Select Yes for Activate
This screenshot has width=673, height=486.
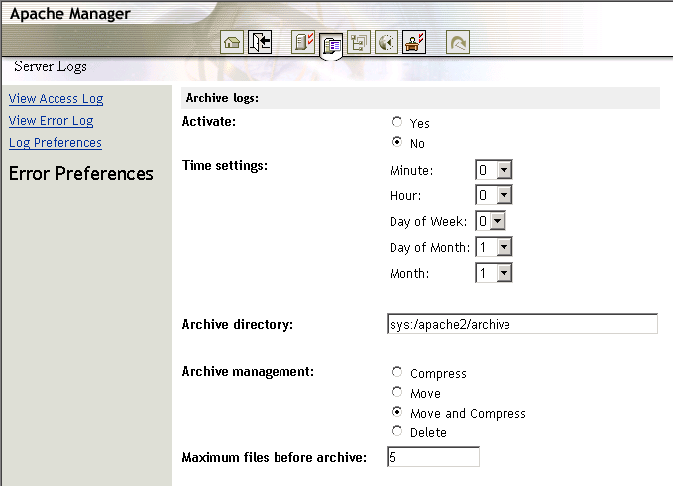click(397, 122)
